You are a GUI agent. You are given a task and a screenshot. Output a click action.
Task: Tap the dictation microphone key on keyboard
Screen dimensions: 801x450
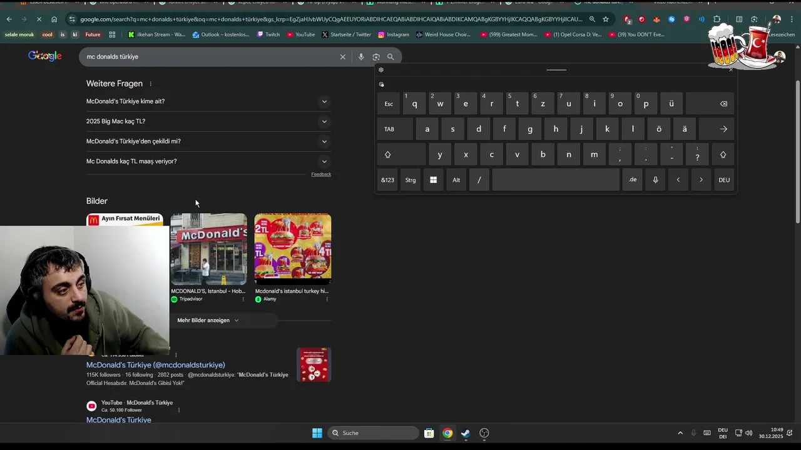655,180
